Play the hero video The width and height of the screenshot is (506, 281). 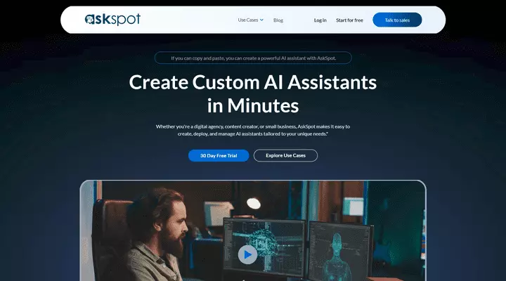tap(247, 254)
